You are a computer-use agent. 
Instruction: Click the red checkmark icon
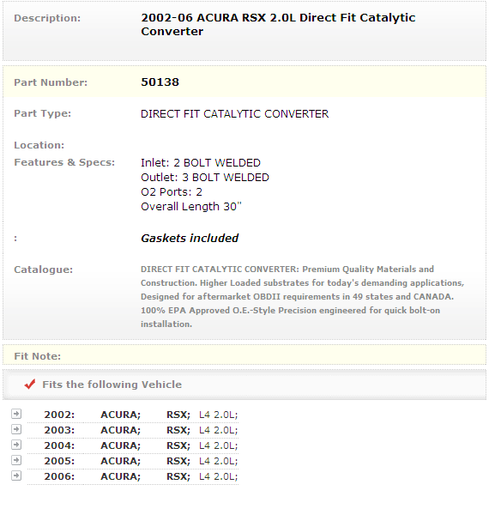point(30,385)
